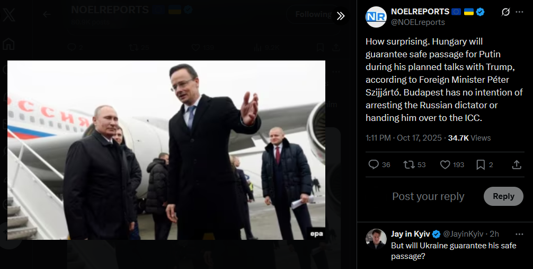The height and width of the screenshot is (269, 533).
Task: Open the @NOELreports handle link
Action: 418,22
